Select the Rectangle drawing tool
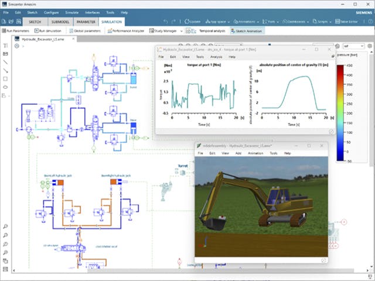Viewport: 375px width, 281px height. (x=5, y=79)
